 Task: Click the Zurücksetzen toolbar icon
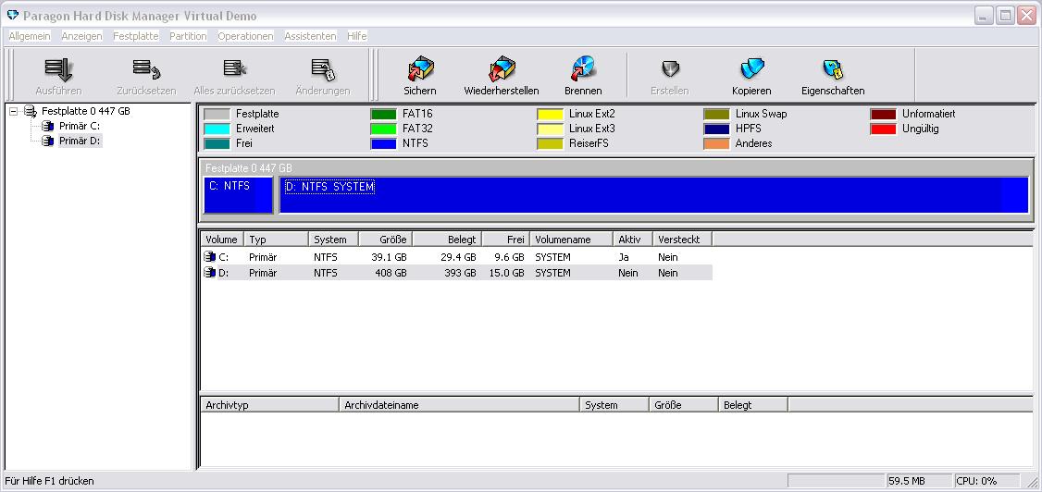coord(146,69)
